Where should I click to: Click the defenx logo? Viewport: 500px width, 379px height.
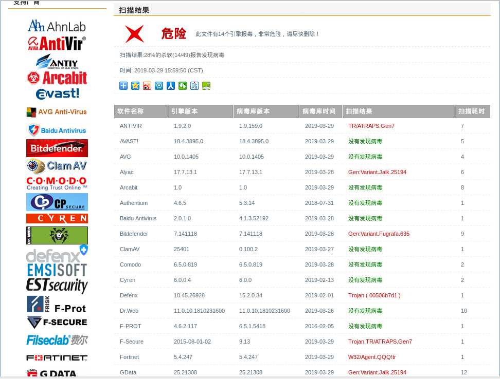point(57,254)
